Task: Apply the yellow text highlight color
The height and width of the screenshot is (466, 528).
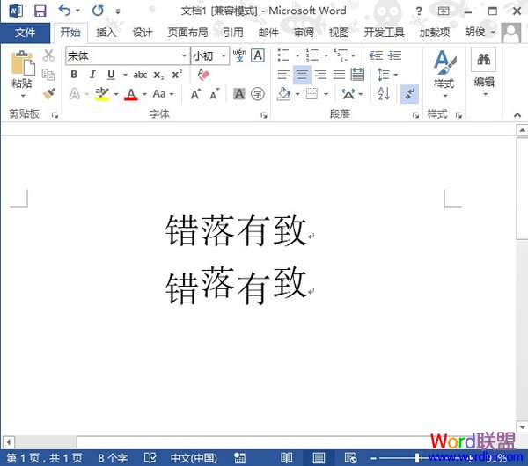Action: [x=102, y=94]
